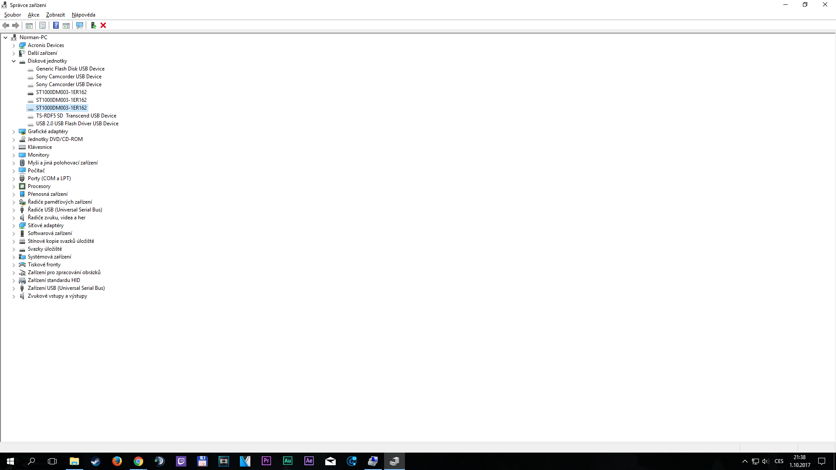Collapse the Norman-PC root node
Image resolution: width=836 pixels, height=470 pixels.
tap(5, 37)
